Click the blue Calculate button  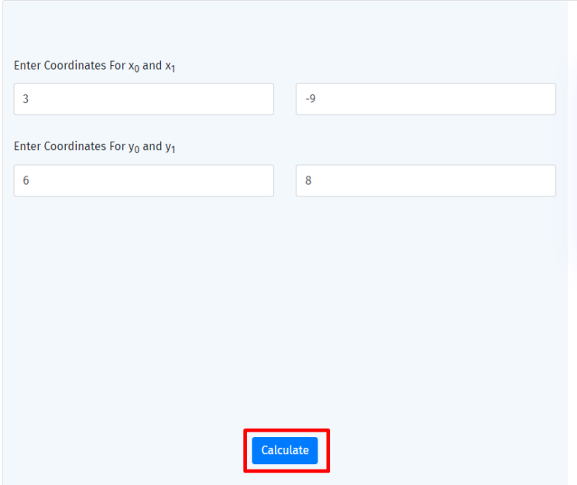285,450
